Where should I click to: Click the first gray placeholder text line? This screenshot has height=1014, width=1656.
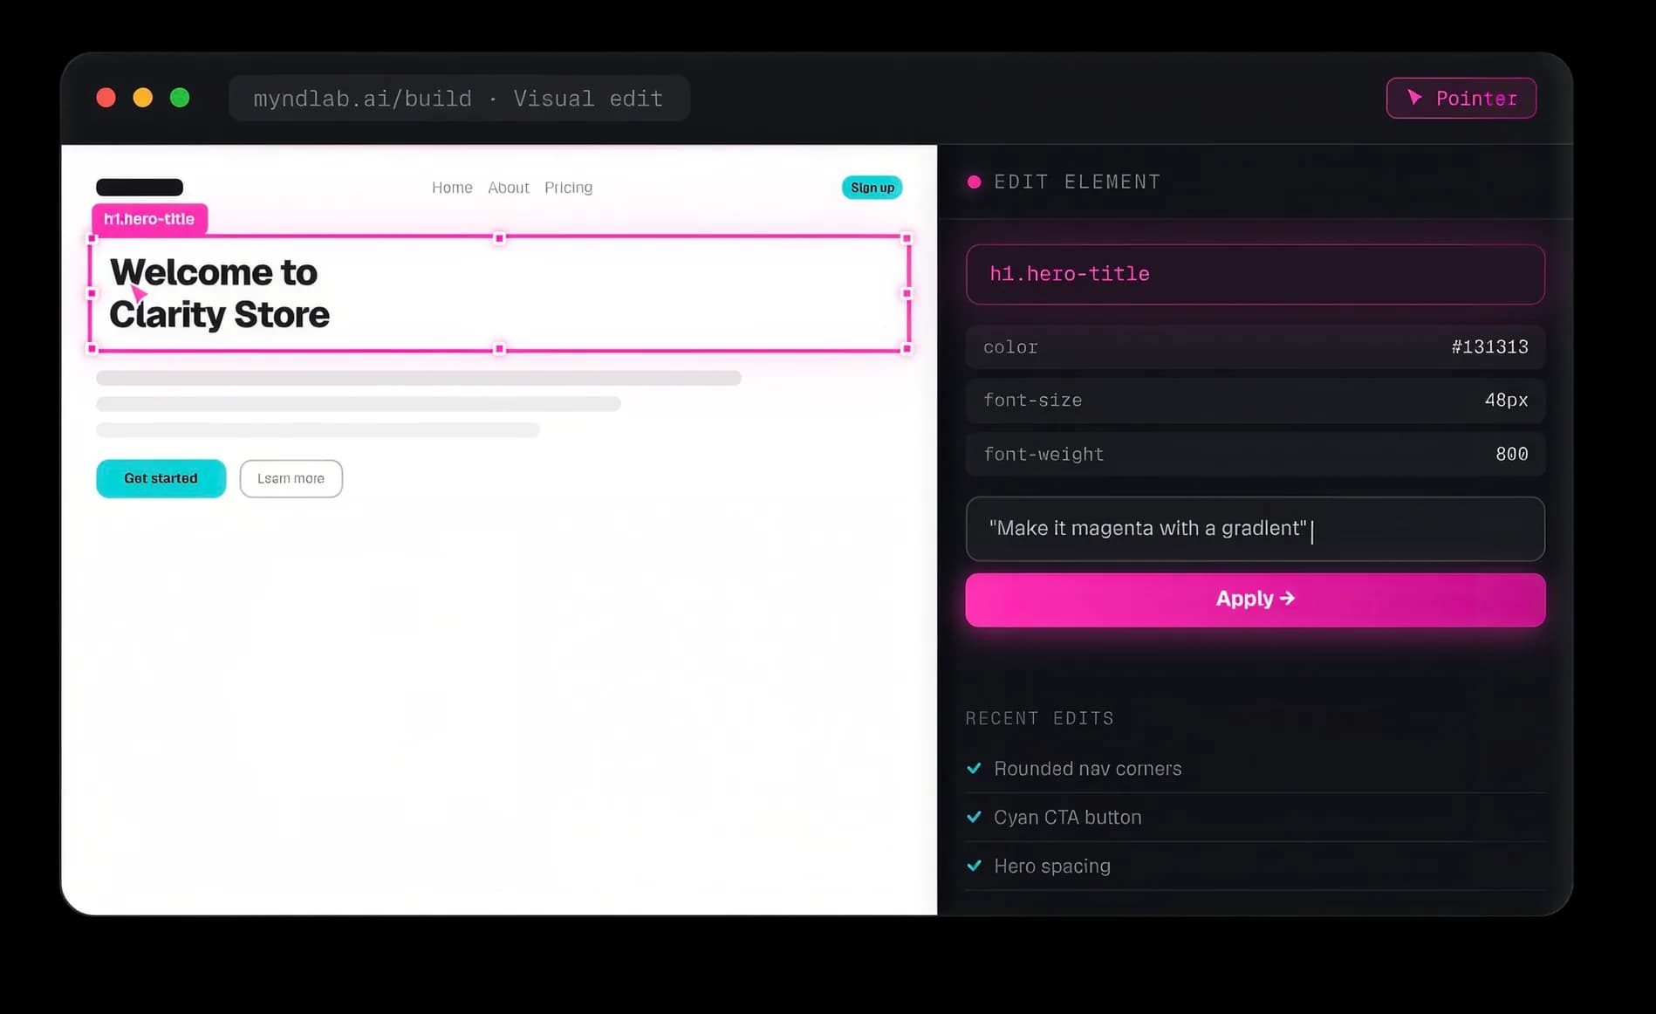tap(419, 378)
